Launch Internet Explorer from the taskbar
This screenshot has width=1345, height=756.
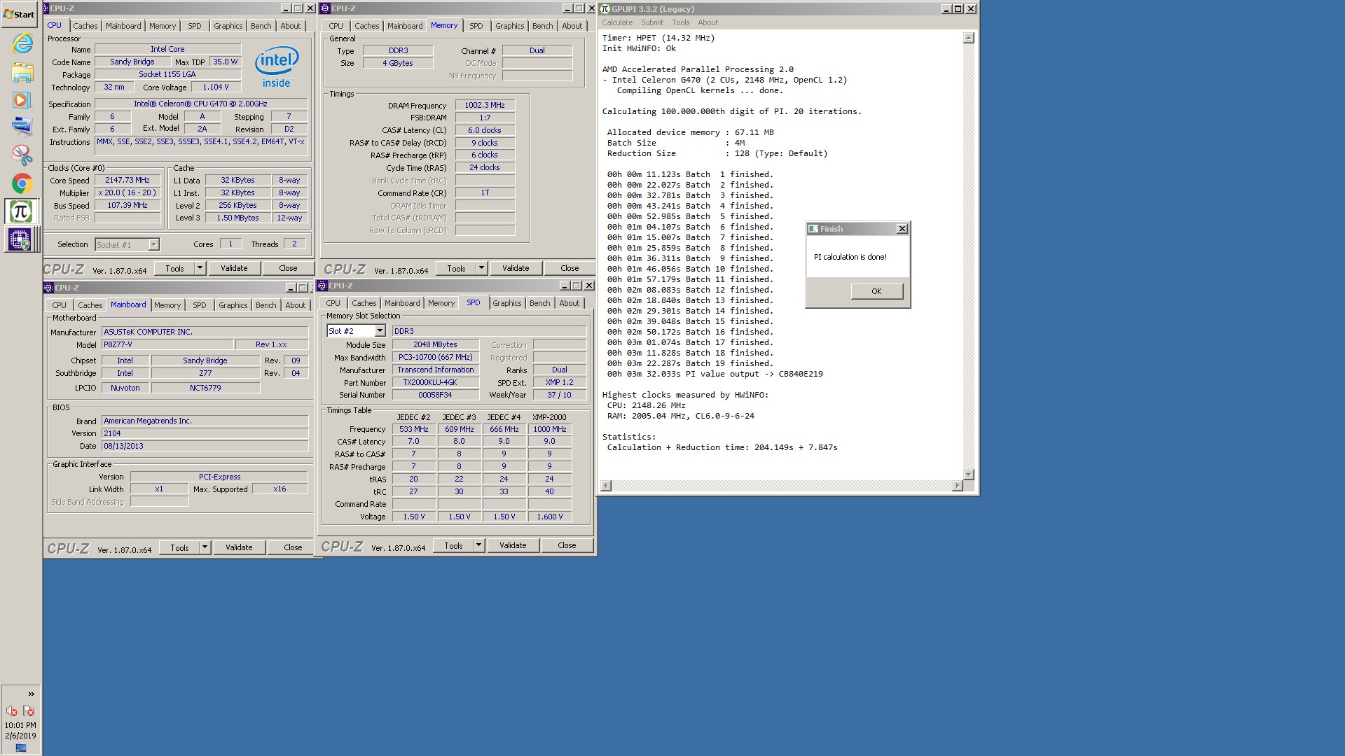(x=22, y=43)
